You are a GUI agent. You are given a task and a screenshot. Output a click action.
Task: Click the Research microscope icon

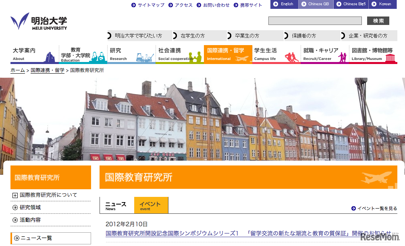pyautogui.click(x=144, y=57)
